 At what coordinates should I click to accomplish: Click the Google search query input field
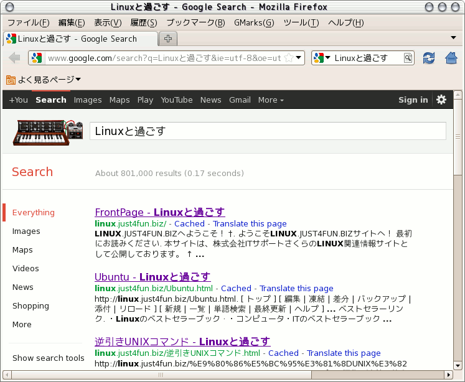268,131
